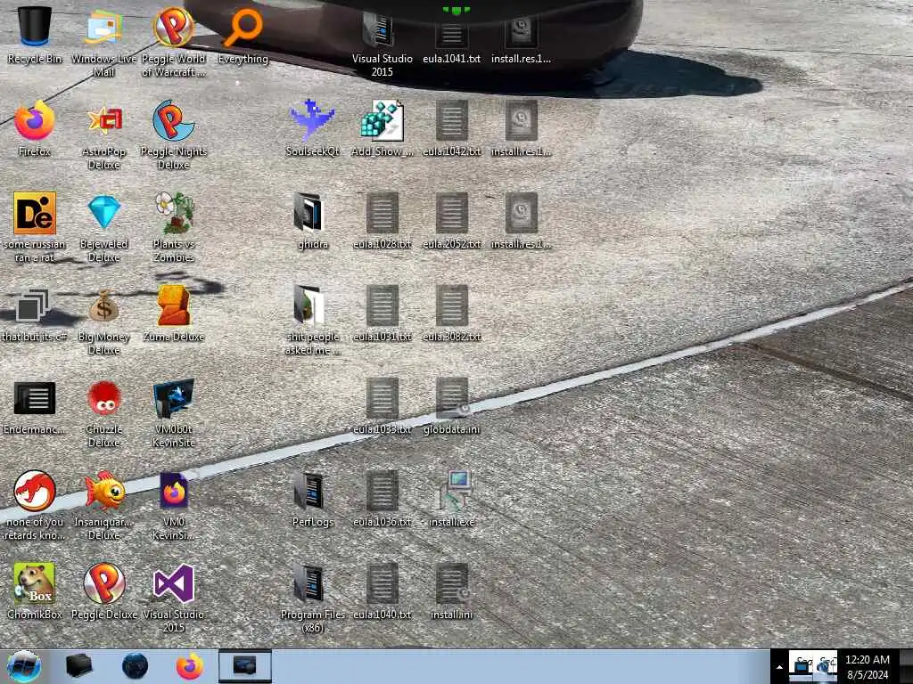913x684 pixels.
Task: Select eula.1031.txt file
Action: pos(382,314)
